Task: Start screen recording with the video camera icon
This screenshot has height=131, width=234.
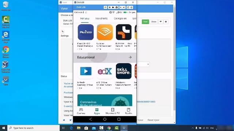Action: click(113, 7)
